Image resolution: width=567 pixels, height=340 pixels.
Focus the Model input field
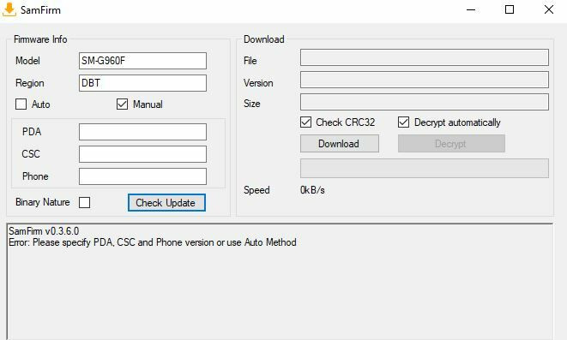(142, 61)
